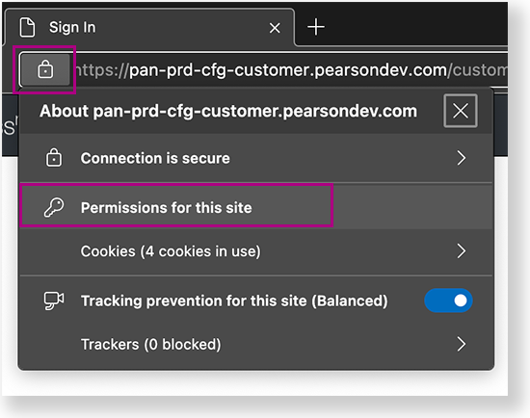The width and height of the screenshot is (530, 418).
Task: Click the key icon for site permissions
Action: coord(54,207)
